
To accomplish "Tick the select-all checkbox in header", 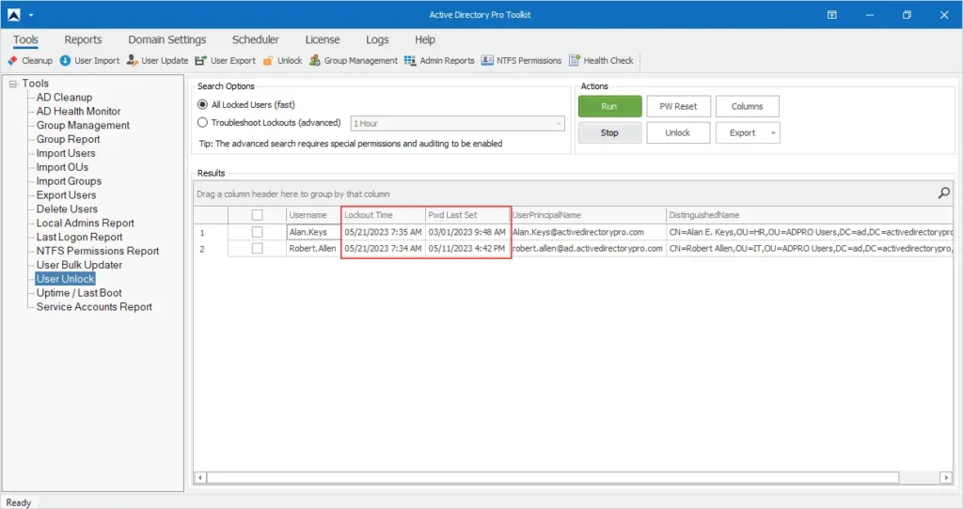I will (x=258, y=215).
